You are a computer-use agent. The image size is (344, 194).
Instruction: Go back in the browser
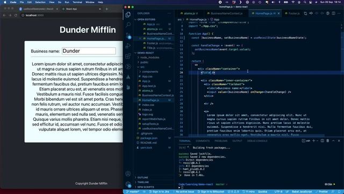coord(4,16)
